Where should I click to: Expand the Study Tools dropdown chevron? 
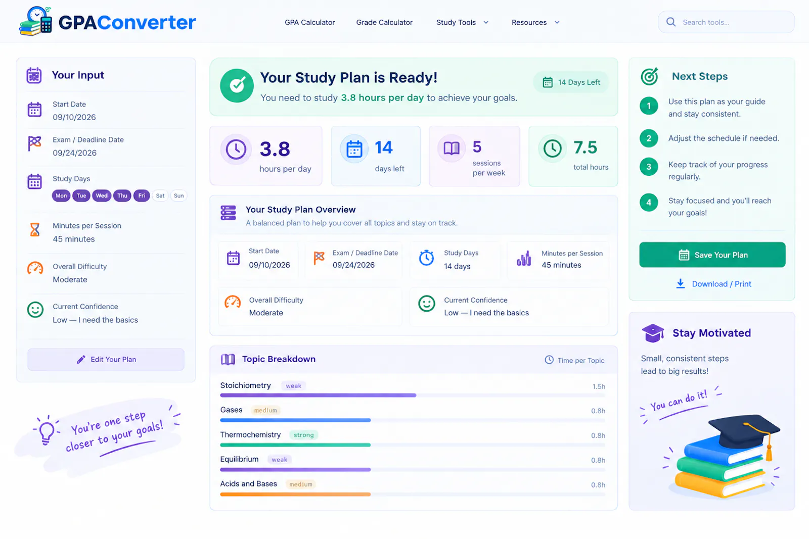(486, 22)
